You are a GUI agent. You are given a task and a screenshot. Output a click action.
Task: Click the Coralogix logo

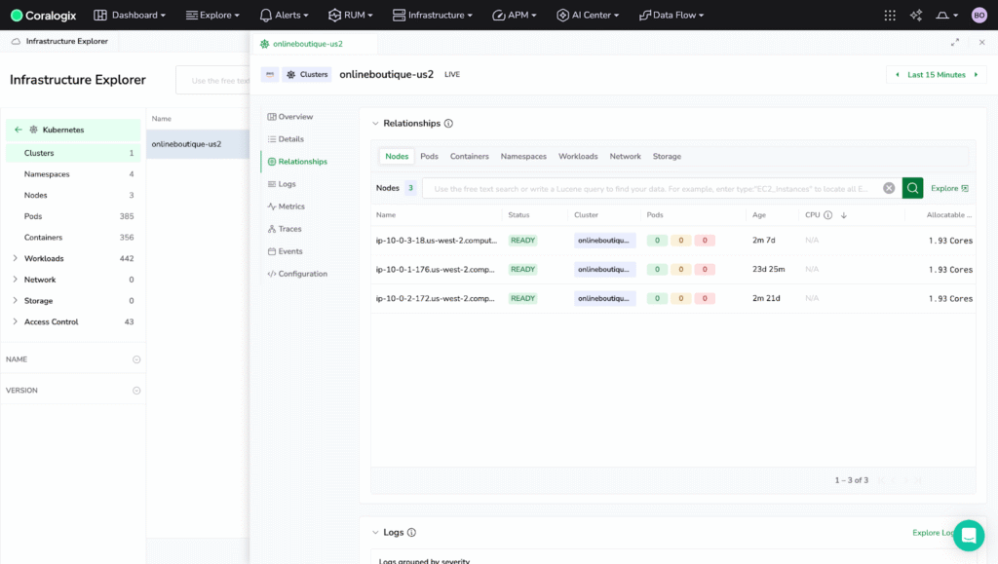(43, 16)
